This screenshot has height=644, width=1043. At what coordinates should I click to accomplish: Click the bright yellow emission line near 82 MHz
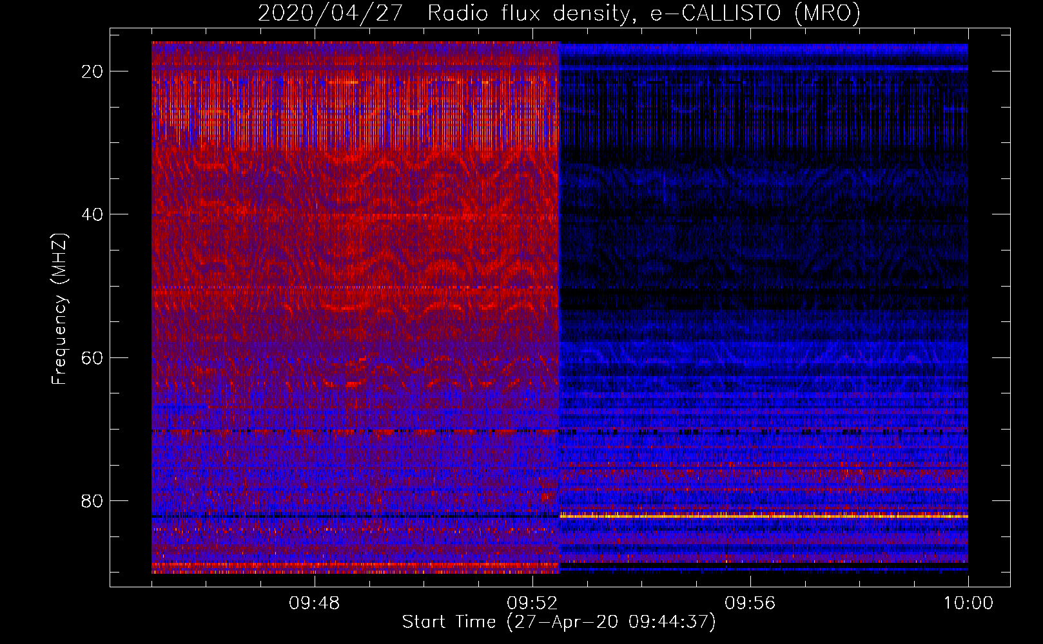click(764, 516)
